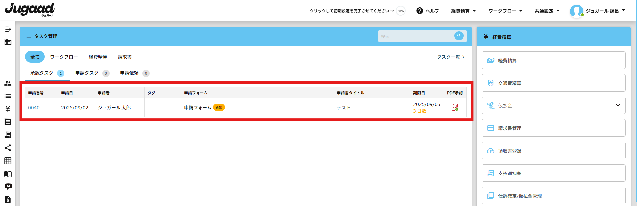Click the PDF approval icon in task row
Image resolution: width=637 pixels, height=206 pixels.
[455, 107]
